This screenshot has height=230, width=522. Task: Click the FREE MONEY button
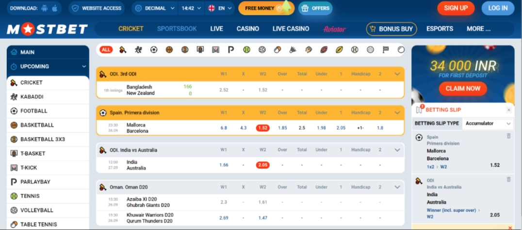point(266,8)
